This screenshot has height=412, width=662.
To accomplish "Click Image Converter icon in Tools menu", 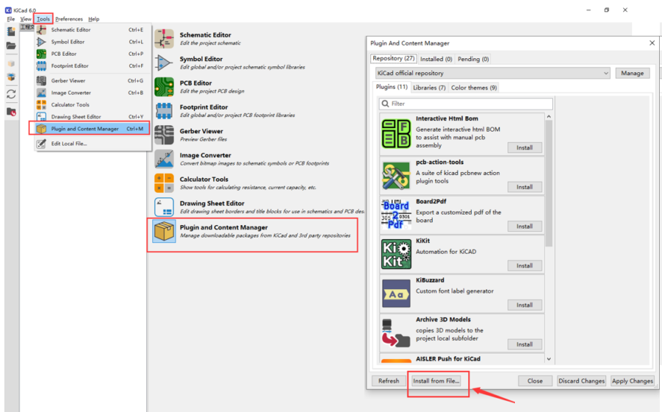I will click(41, 92).
